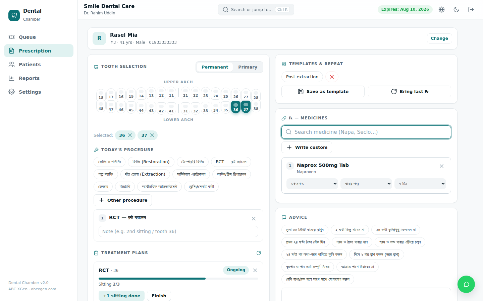The width and height of the screenshot is (483, 301).
Task: Focus the Search or jump to box
Action: pyautogui.click(x=256, y=10)
